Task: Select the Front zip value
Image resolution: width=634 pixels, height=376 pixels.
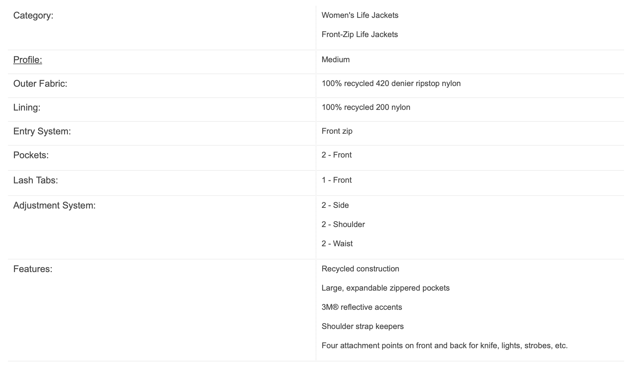Action: 337,131
